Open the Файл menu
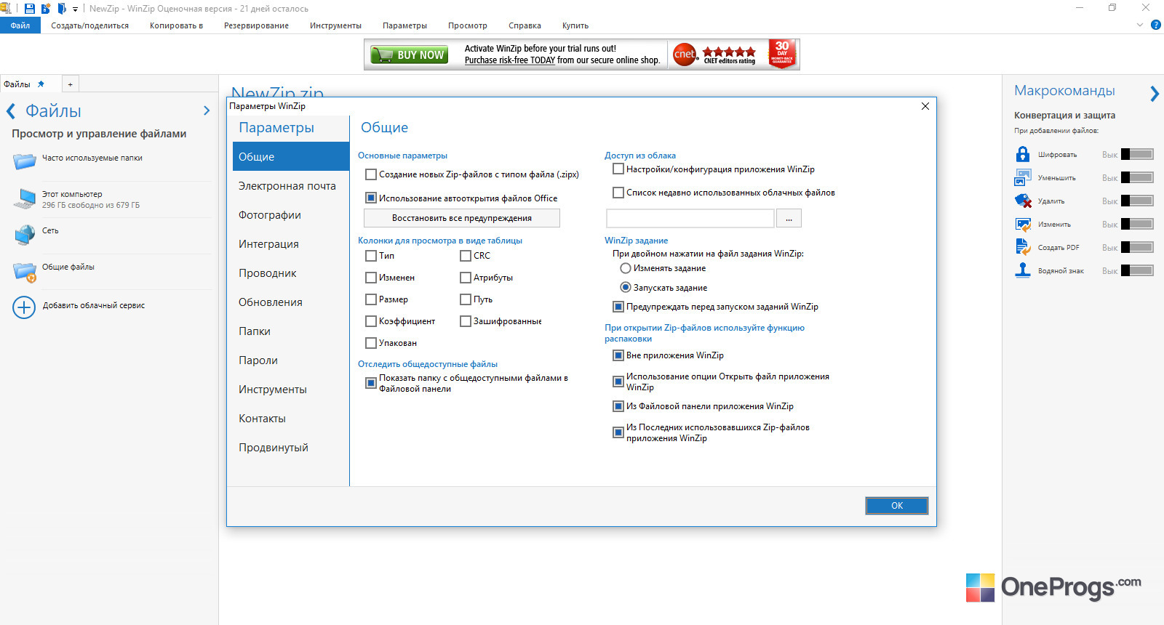This screenshot has height=625, width=1164. click(20, 25)
